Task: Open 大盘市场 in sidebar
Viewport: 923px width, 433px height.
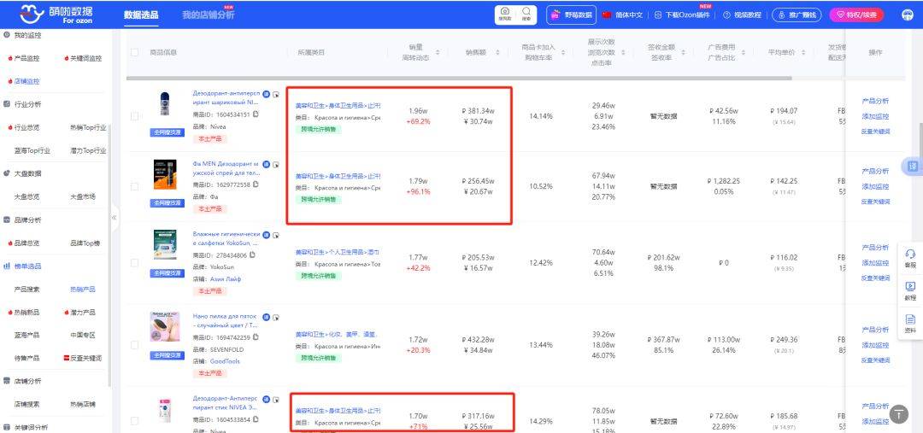Action: pyautogui.click(x=82, y=196)
